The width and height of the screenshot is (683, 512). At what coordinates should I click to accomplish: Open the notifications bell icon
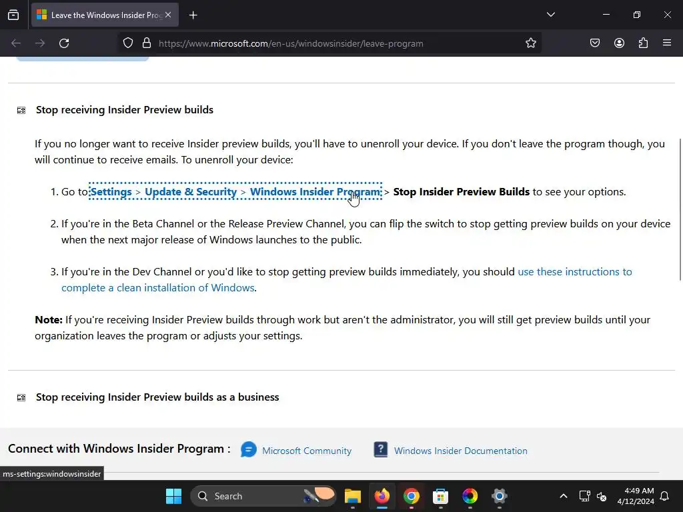pos(665,496)
